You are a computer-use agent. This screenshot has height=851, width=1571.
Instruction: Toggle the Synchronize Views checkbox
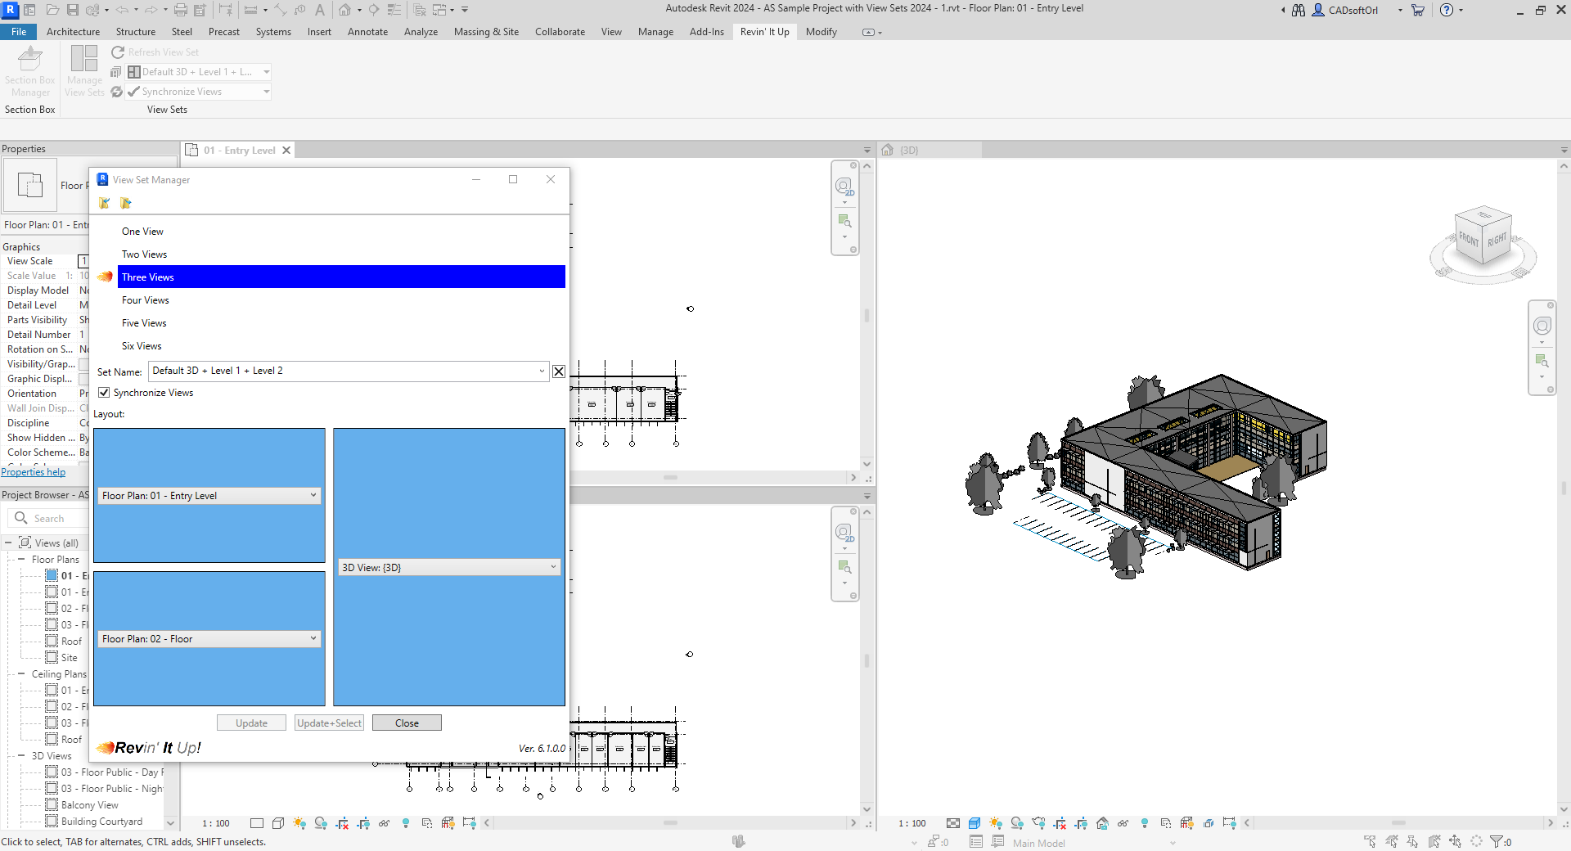point(104,393)
